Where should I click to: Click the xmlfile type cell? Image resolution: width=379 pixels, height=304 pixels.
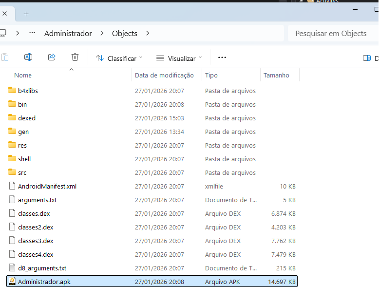(214, 186)
